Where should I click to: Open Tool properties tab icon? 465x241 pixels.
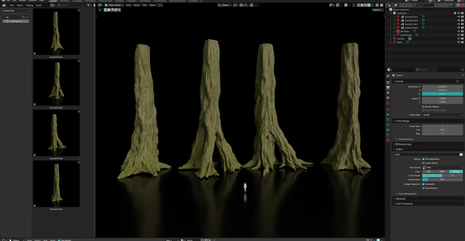click(388, 76)
